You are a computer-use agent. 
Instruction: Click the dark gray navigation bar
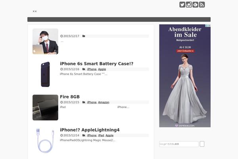[119, 19]
